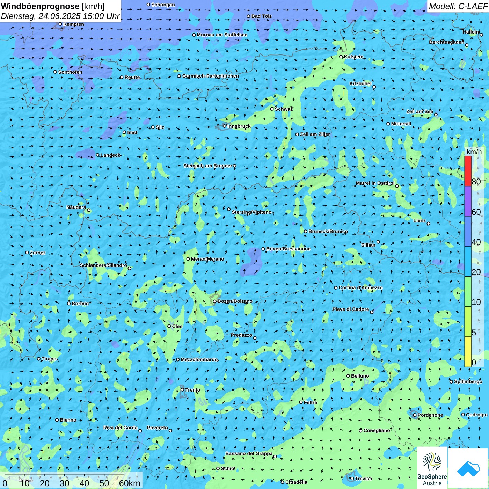
Task: Click the Reutte label
Action: (x=132, y=77)
